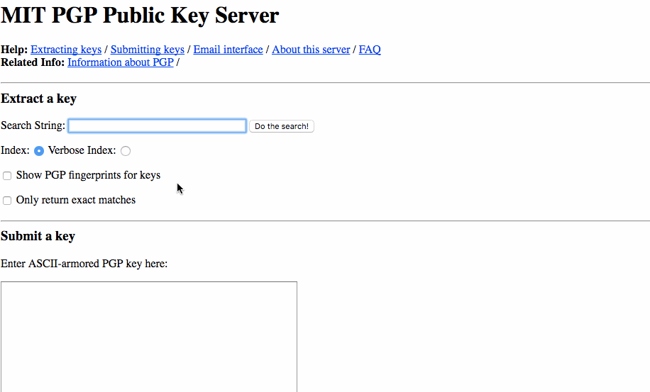Click the Do the search! button
This screenshot has height=392, width=650.
tap(282, 126)
